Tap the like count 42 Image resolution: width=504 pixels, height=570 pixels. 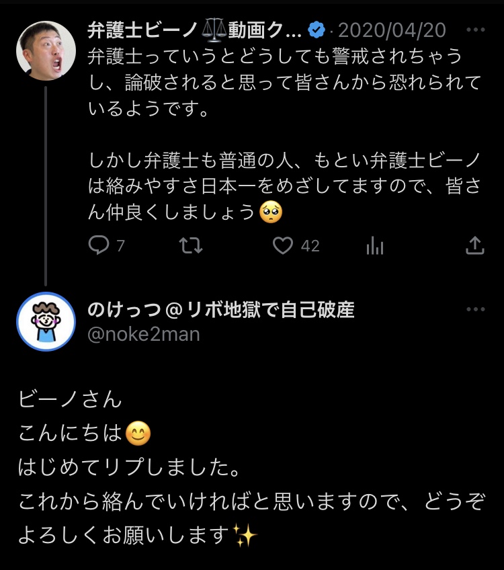pyautogui.click(x=310, y=246)
